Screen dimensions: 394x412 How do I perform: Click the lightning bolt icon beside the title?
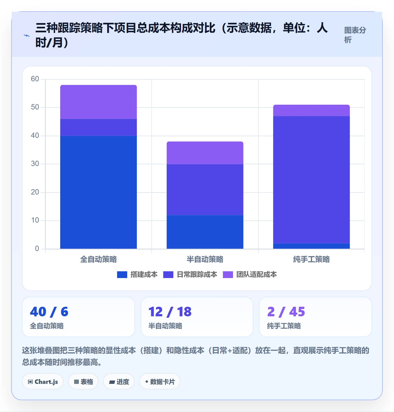[27, 35]
